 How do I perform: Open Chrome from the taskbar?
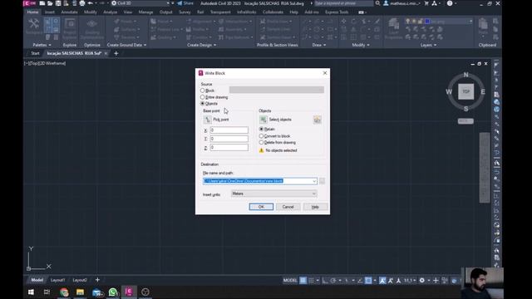click(64, 292)
